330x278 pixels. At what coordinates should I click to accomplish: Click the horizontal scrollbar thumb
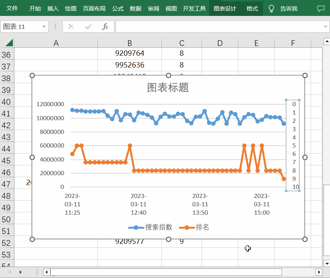coord(166,272)
